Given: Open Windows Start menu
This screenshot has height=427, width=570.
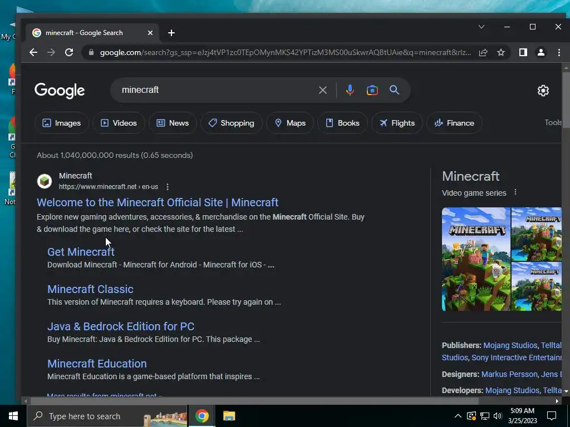Looking at the screenshot, I should click(x=13, y=416).
